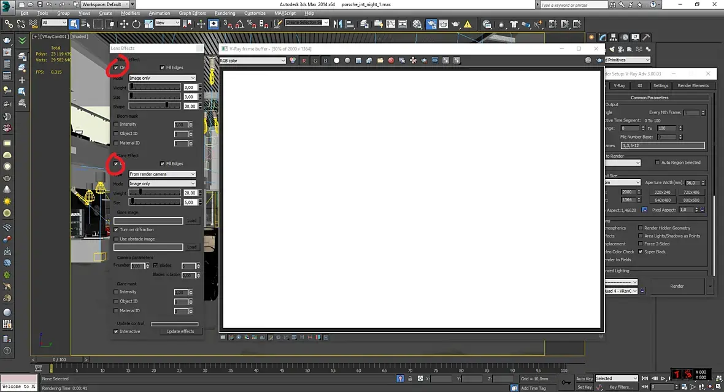Open the Material Editor icon

coord(417,24)
